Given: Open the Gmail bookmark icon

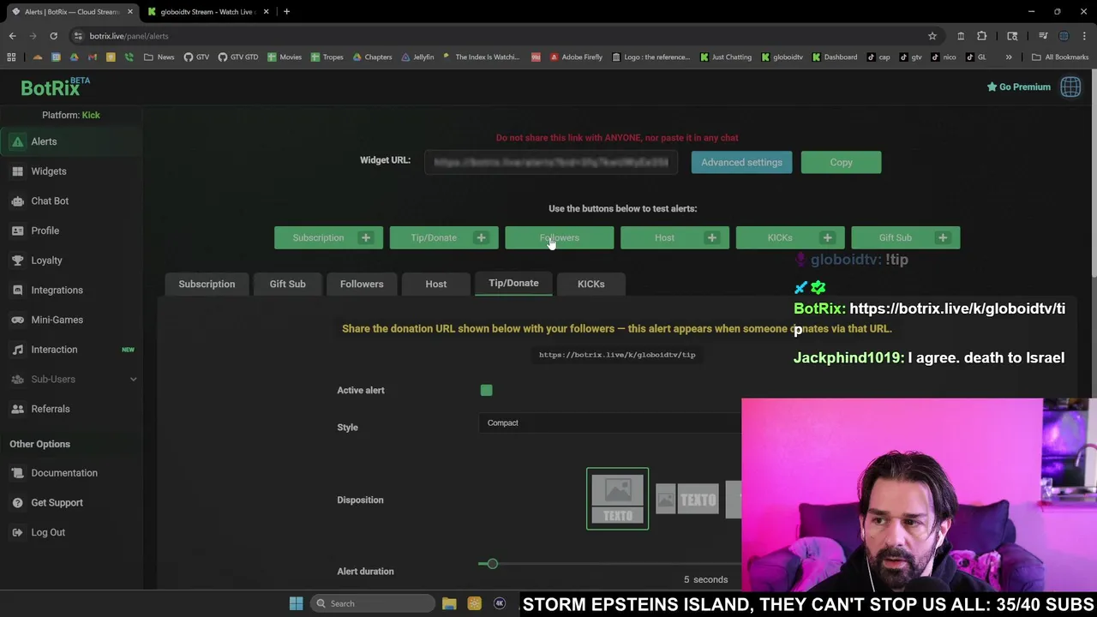Looking at the screenshot, I should 93,57.
